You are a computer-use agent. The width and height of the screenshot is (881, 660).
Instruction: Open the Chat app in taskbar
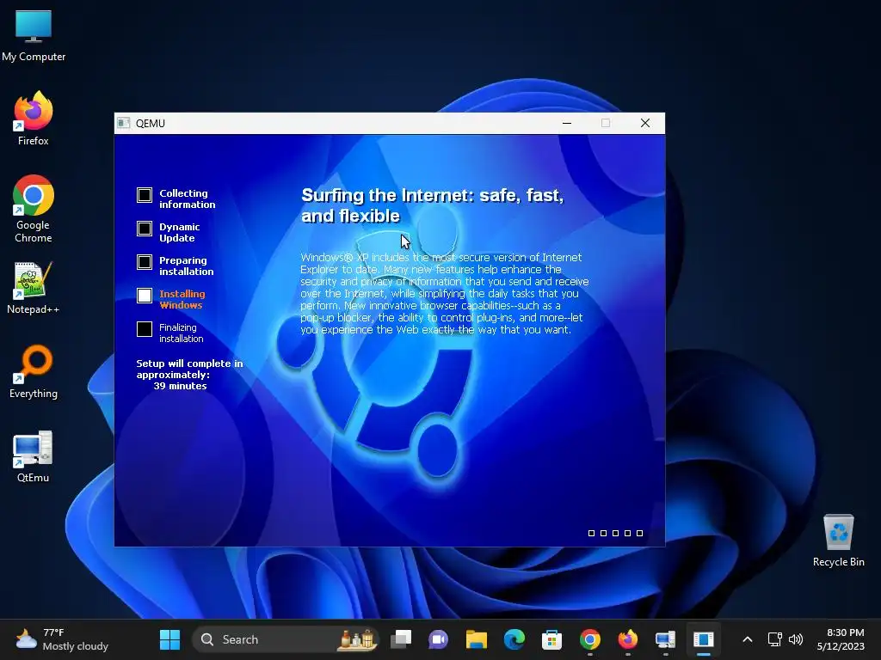tap(438, 639)
